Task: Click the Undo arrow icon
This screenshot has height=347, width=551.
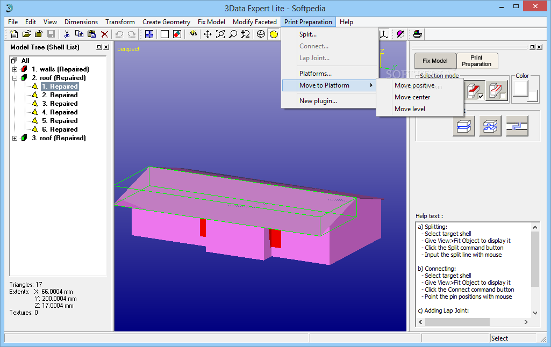Action: 119,34
